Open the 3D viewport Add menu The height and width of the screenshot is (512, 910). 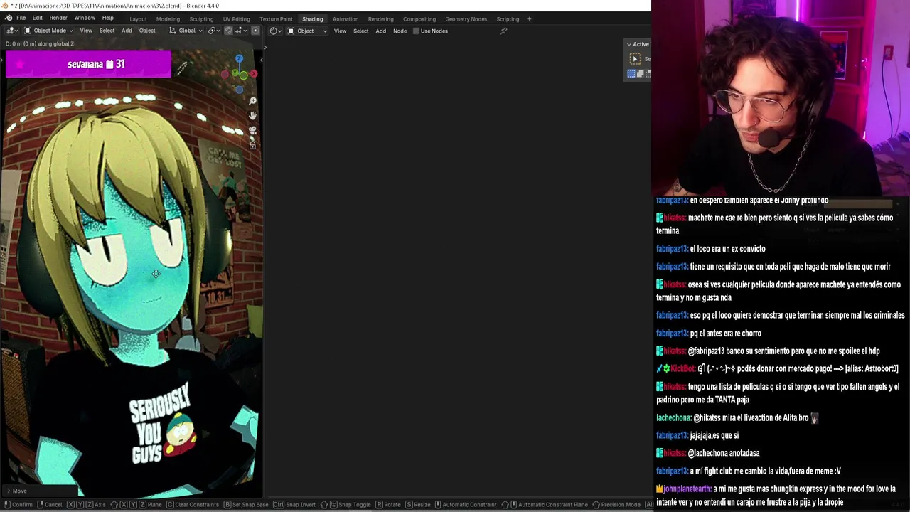point(127,31)
